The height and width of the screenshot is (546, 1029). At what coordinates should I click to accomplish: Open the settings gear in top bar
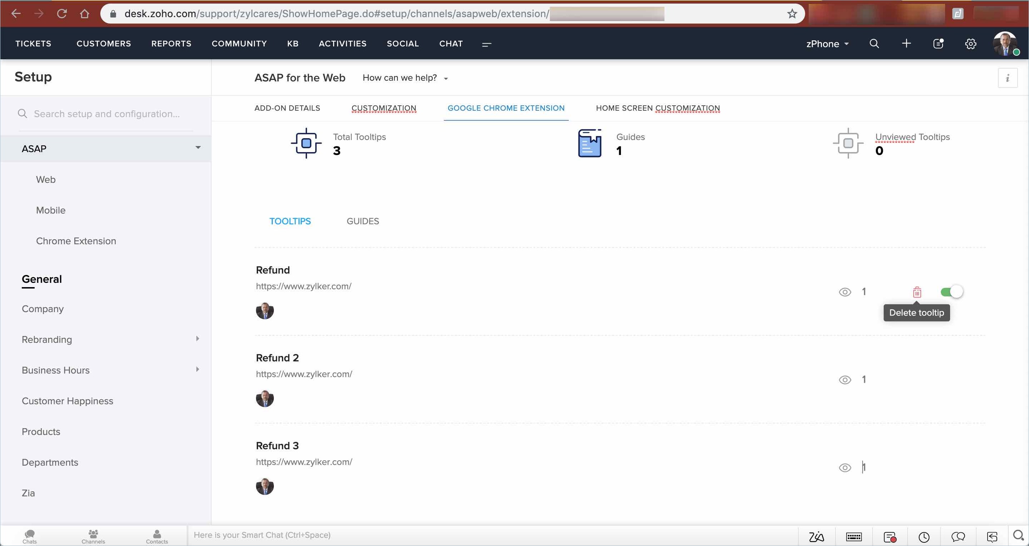[x=970, y=44]
